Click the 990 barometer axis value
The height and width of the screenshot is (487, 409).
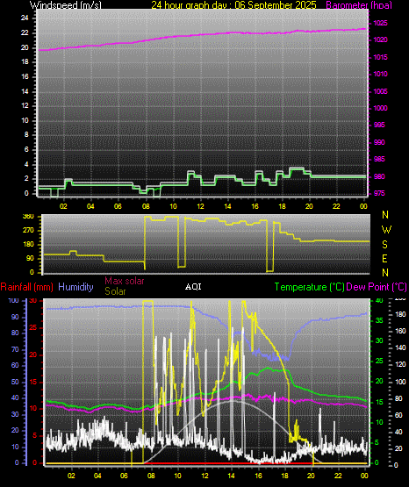click(379, 142)
